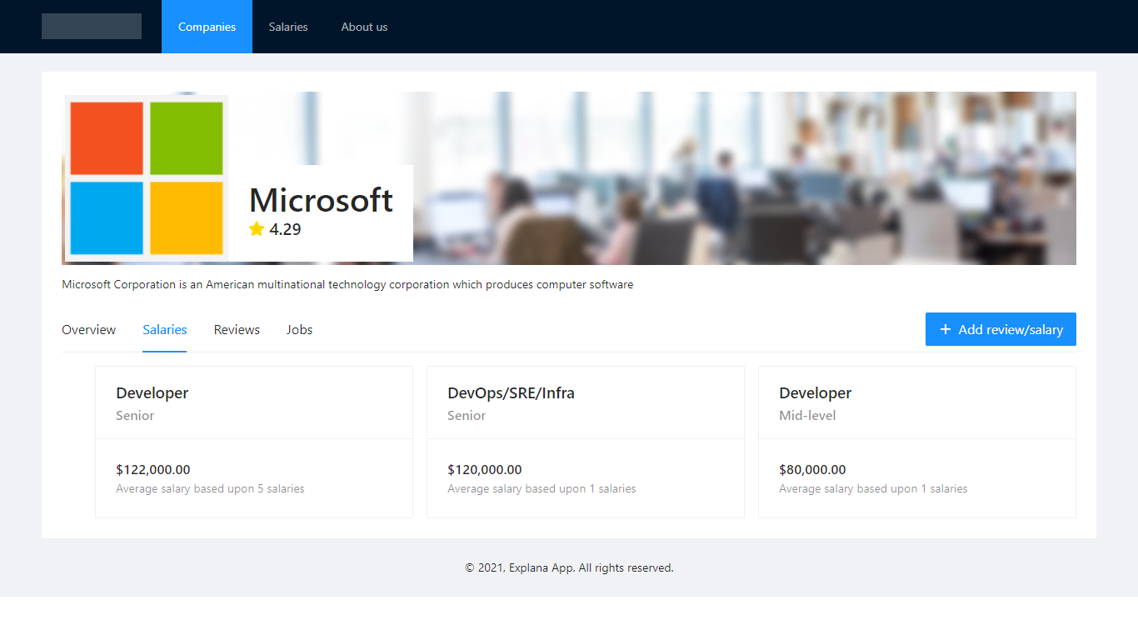
Task: Click the yellow rating star icon
Action: click(257, 229)
